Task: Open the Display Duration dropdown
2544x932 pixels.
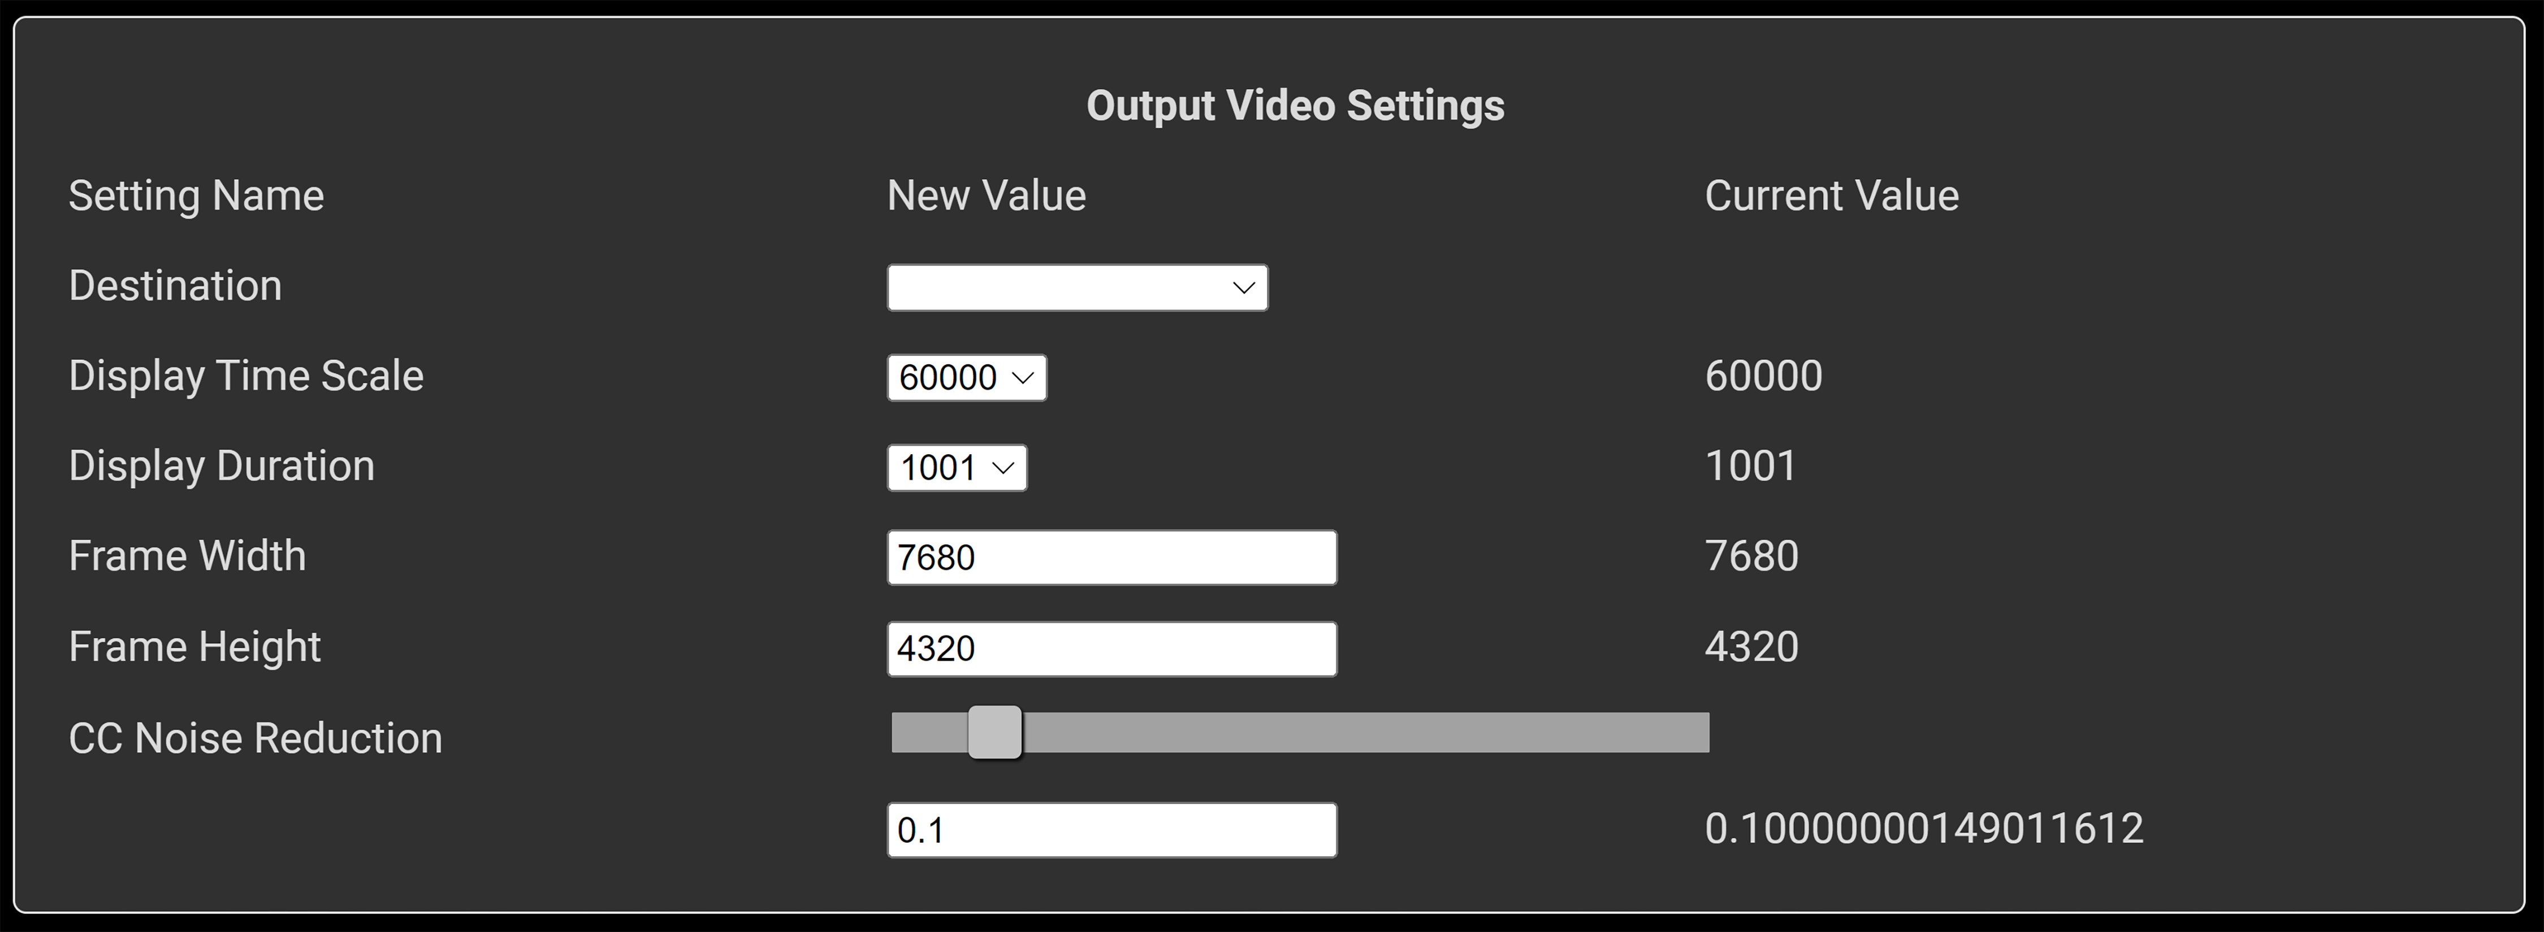Action: tap(956, 468)
